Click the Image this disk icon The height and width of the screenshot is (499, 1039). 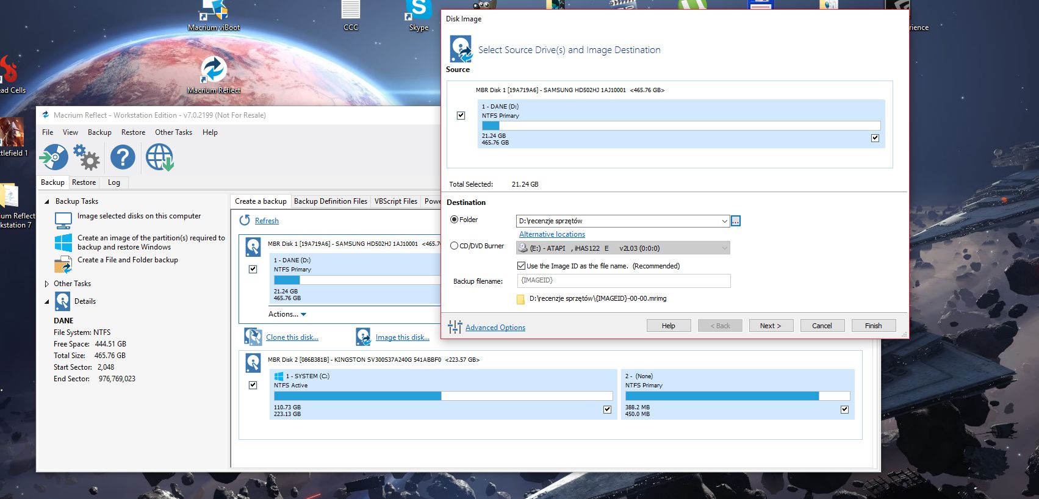coord(364,337)
